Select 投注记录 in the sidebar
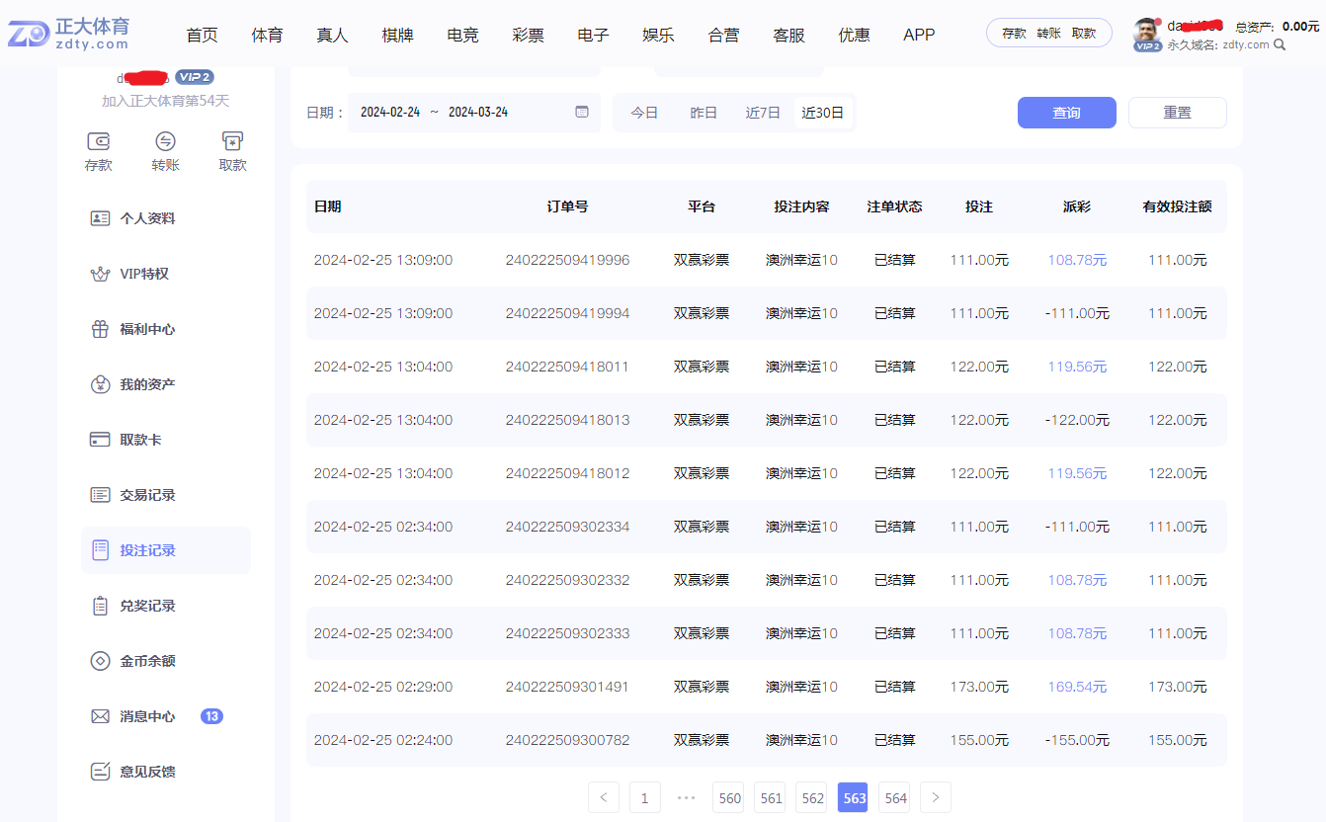This screenshot has height=822, width=1326. [166, 550]
